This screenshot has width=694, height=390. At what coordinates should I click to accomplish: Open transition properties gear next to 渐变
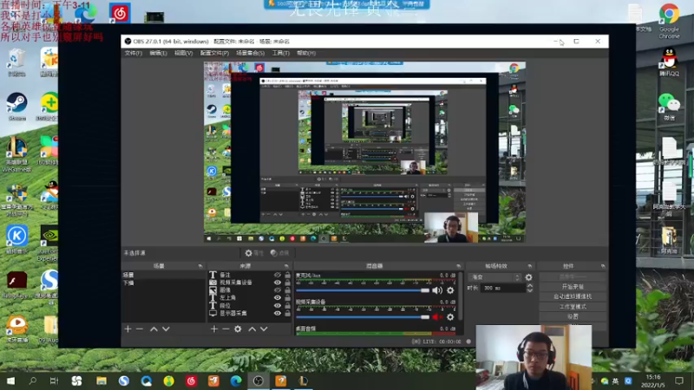(528, 277)
